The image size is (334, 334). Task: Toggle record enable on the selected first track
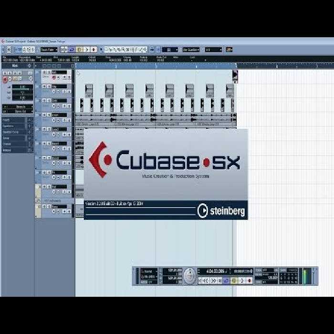click(54, 78)
